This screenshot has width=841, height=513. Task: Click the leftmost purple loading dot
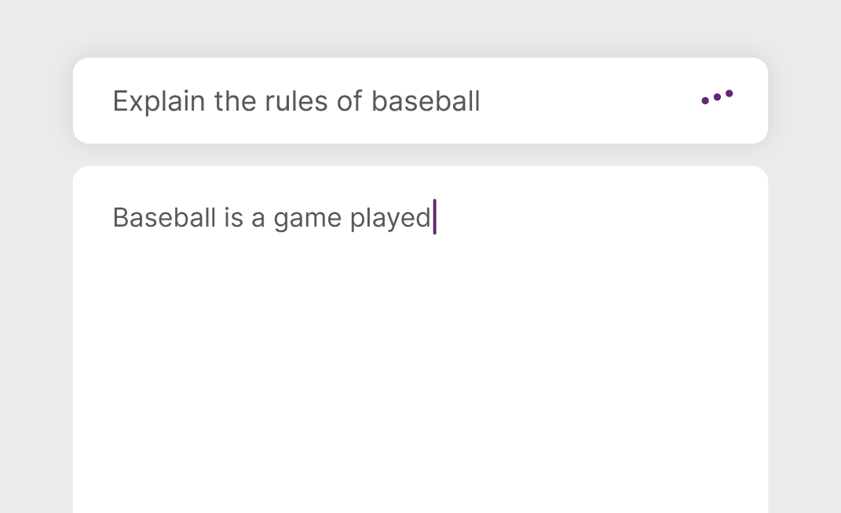pos(705,100)
